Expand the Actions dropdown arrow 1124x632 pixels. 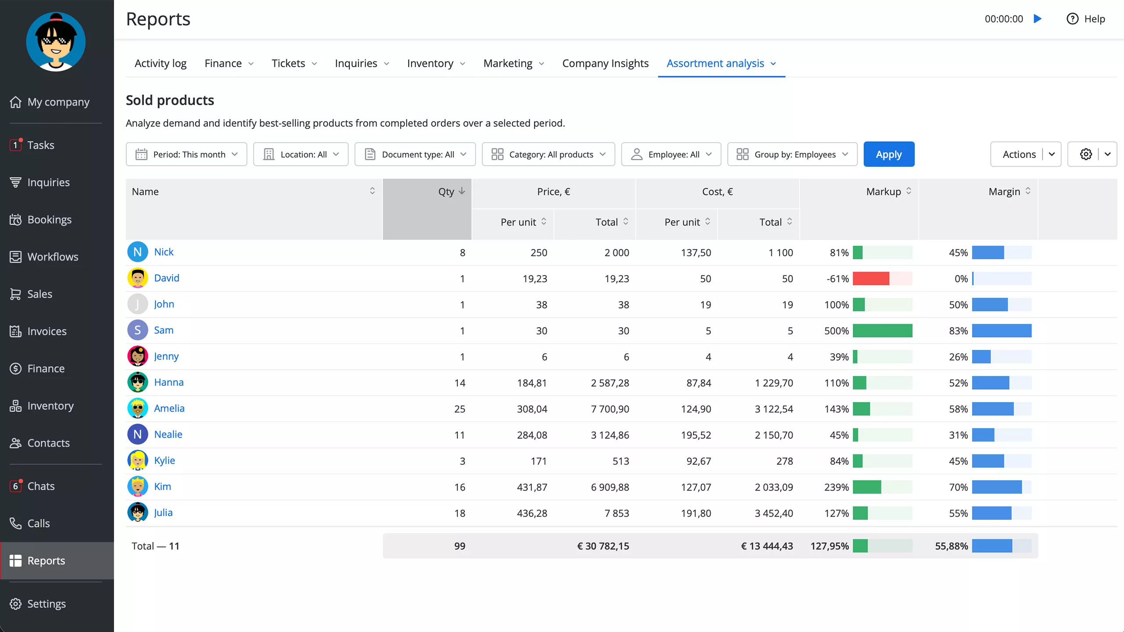1052,154
